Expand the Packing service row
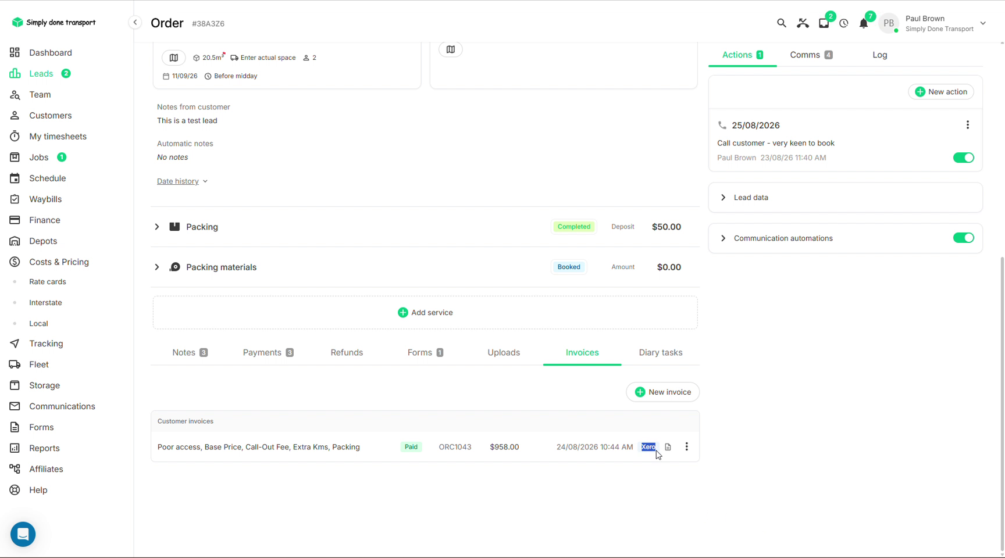The width and height of the screenshot is (1005, 558). pyautogui.click(x=156, y=227)
